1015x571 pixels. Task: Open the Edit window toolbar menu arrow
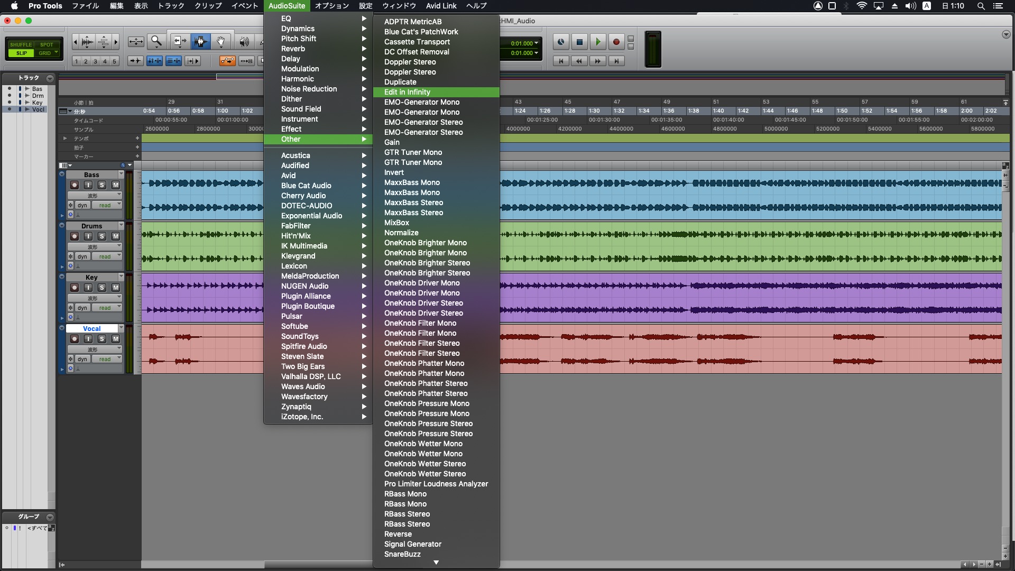[x=1006, y=34]
